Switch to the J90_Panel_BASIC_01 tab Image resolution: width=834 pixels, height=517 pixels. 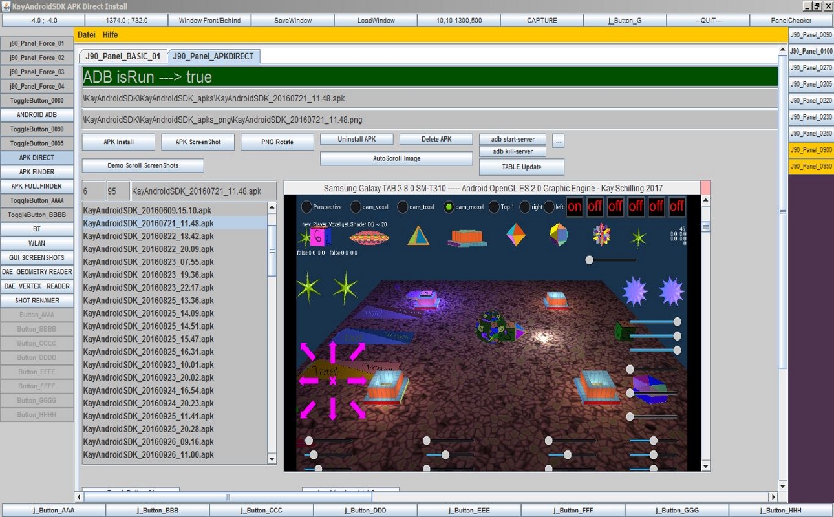point(123,56)
